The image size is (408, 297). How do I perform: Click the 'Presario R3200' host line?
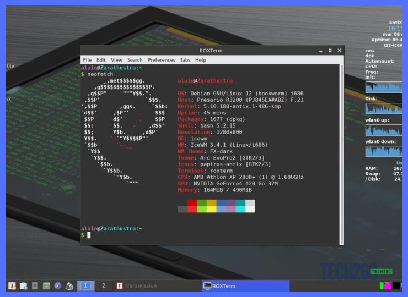coord(240,100)
